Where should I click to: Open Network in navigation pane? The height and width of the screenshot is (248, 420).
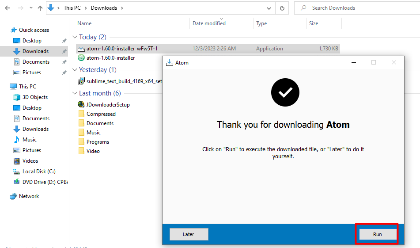29,196
